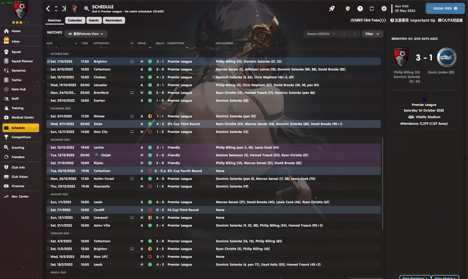The height and width of the screenshot is (279, 468).
Task: Click the Social Feed button
Action: click(445, 8)
